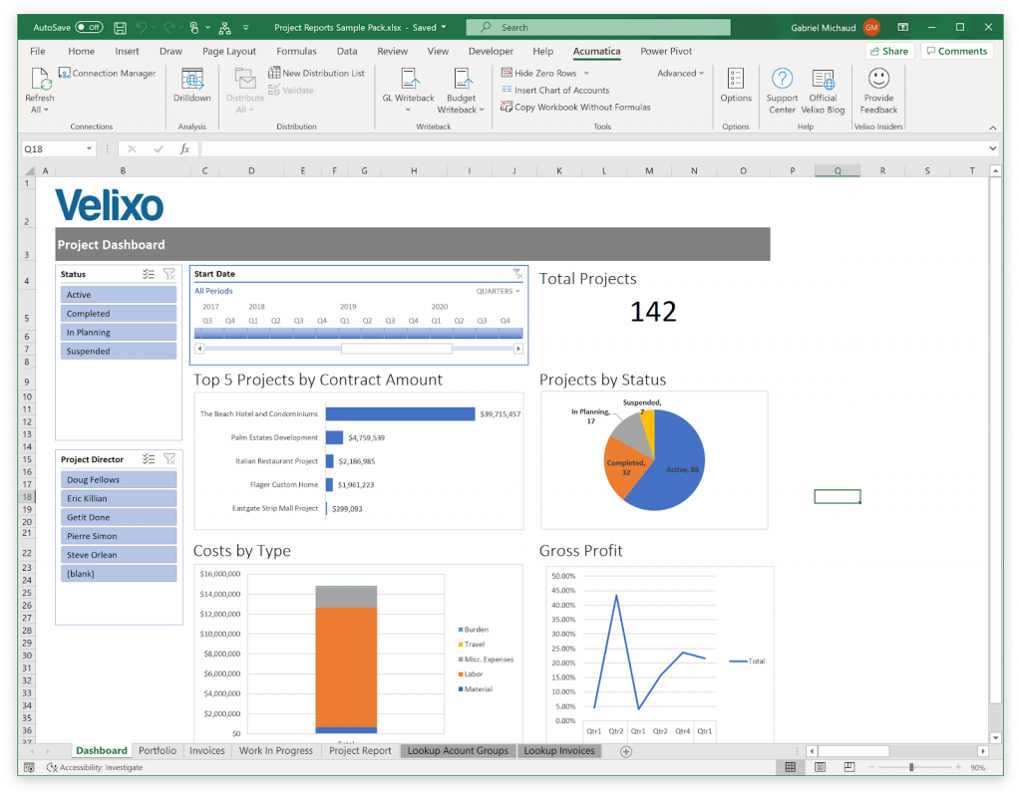This screenshot has height=796, width=1021.
Task: Switch to the Portfolio sheet
Action: pyautogui.click(x=158, y=750)
